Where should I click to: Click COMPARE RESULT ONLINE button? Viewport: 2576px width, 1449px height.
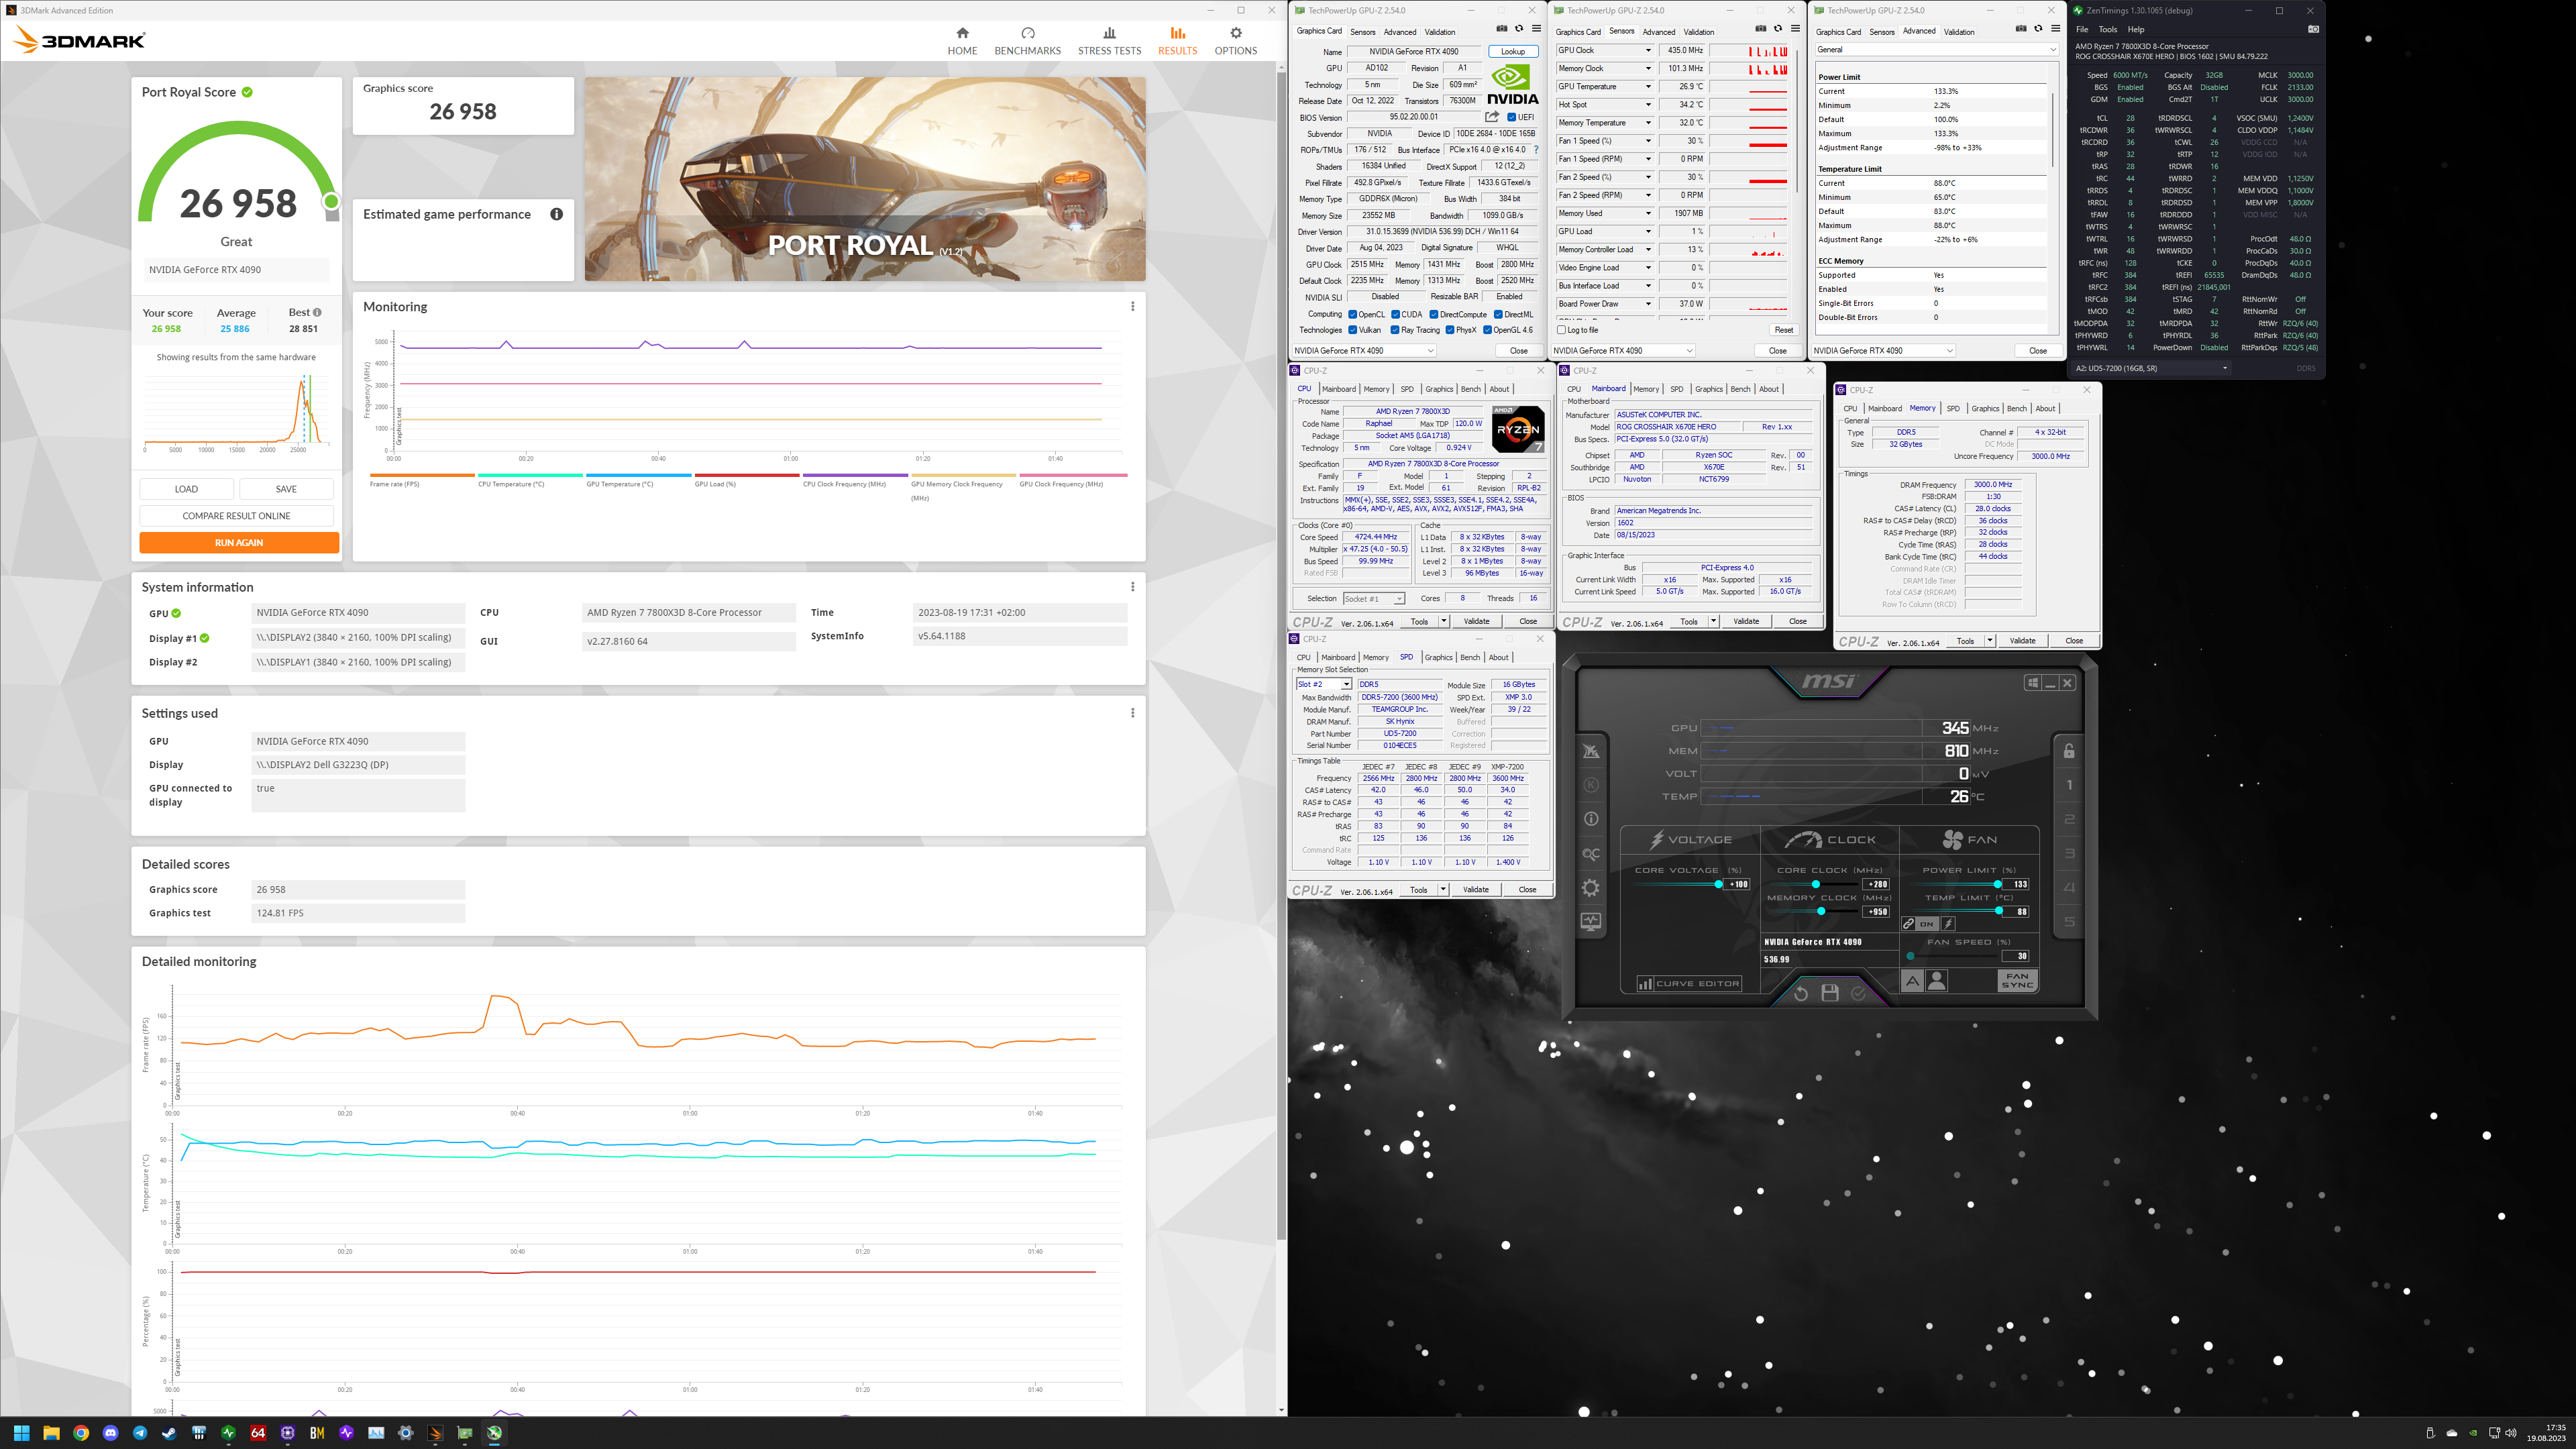click(x=236, y=516)
